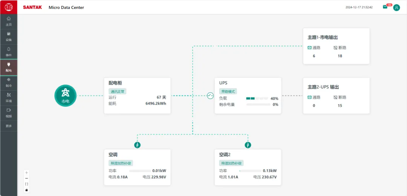Zoom in with the plus control
The image size is (407, 196).
(26, 173)
